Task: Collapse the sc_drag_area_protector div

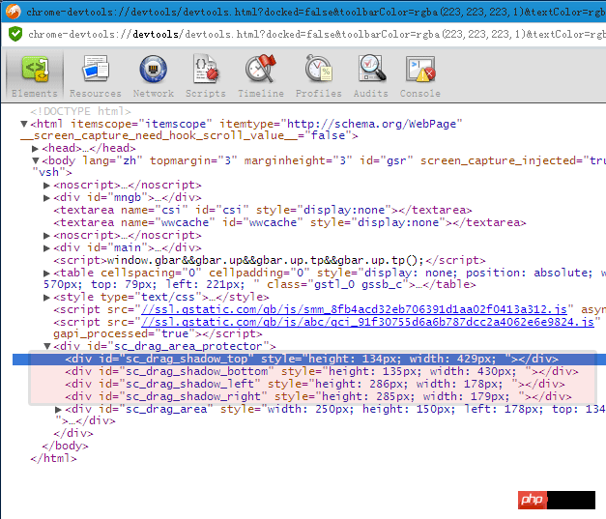Action: tap(47, 346)
